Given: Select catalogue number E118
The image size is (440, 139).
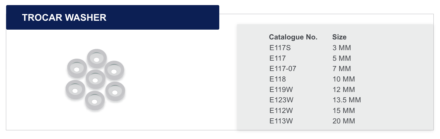Looking at the screenshot, I should click(x=278, y=79).
